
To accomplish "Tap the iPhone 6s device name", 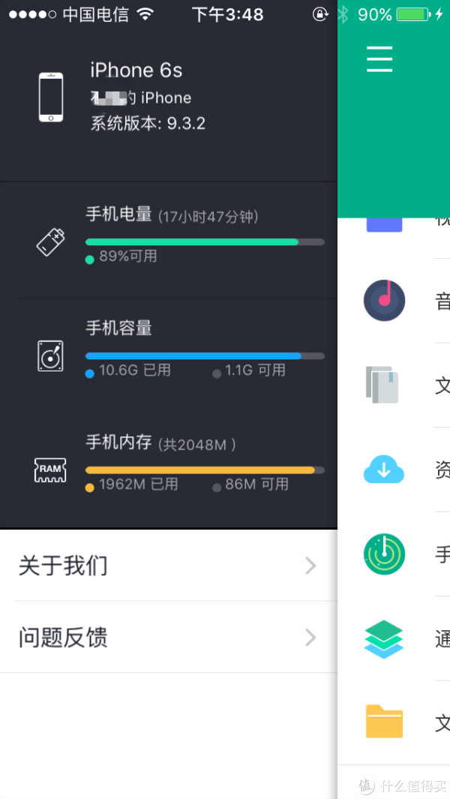I will (x=136, y=71).
